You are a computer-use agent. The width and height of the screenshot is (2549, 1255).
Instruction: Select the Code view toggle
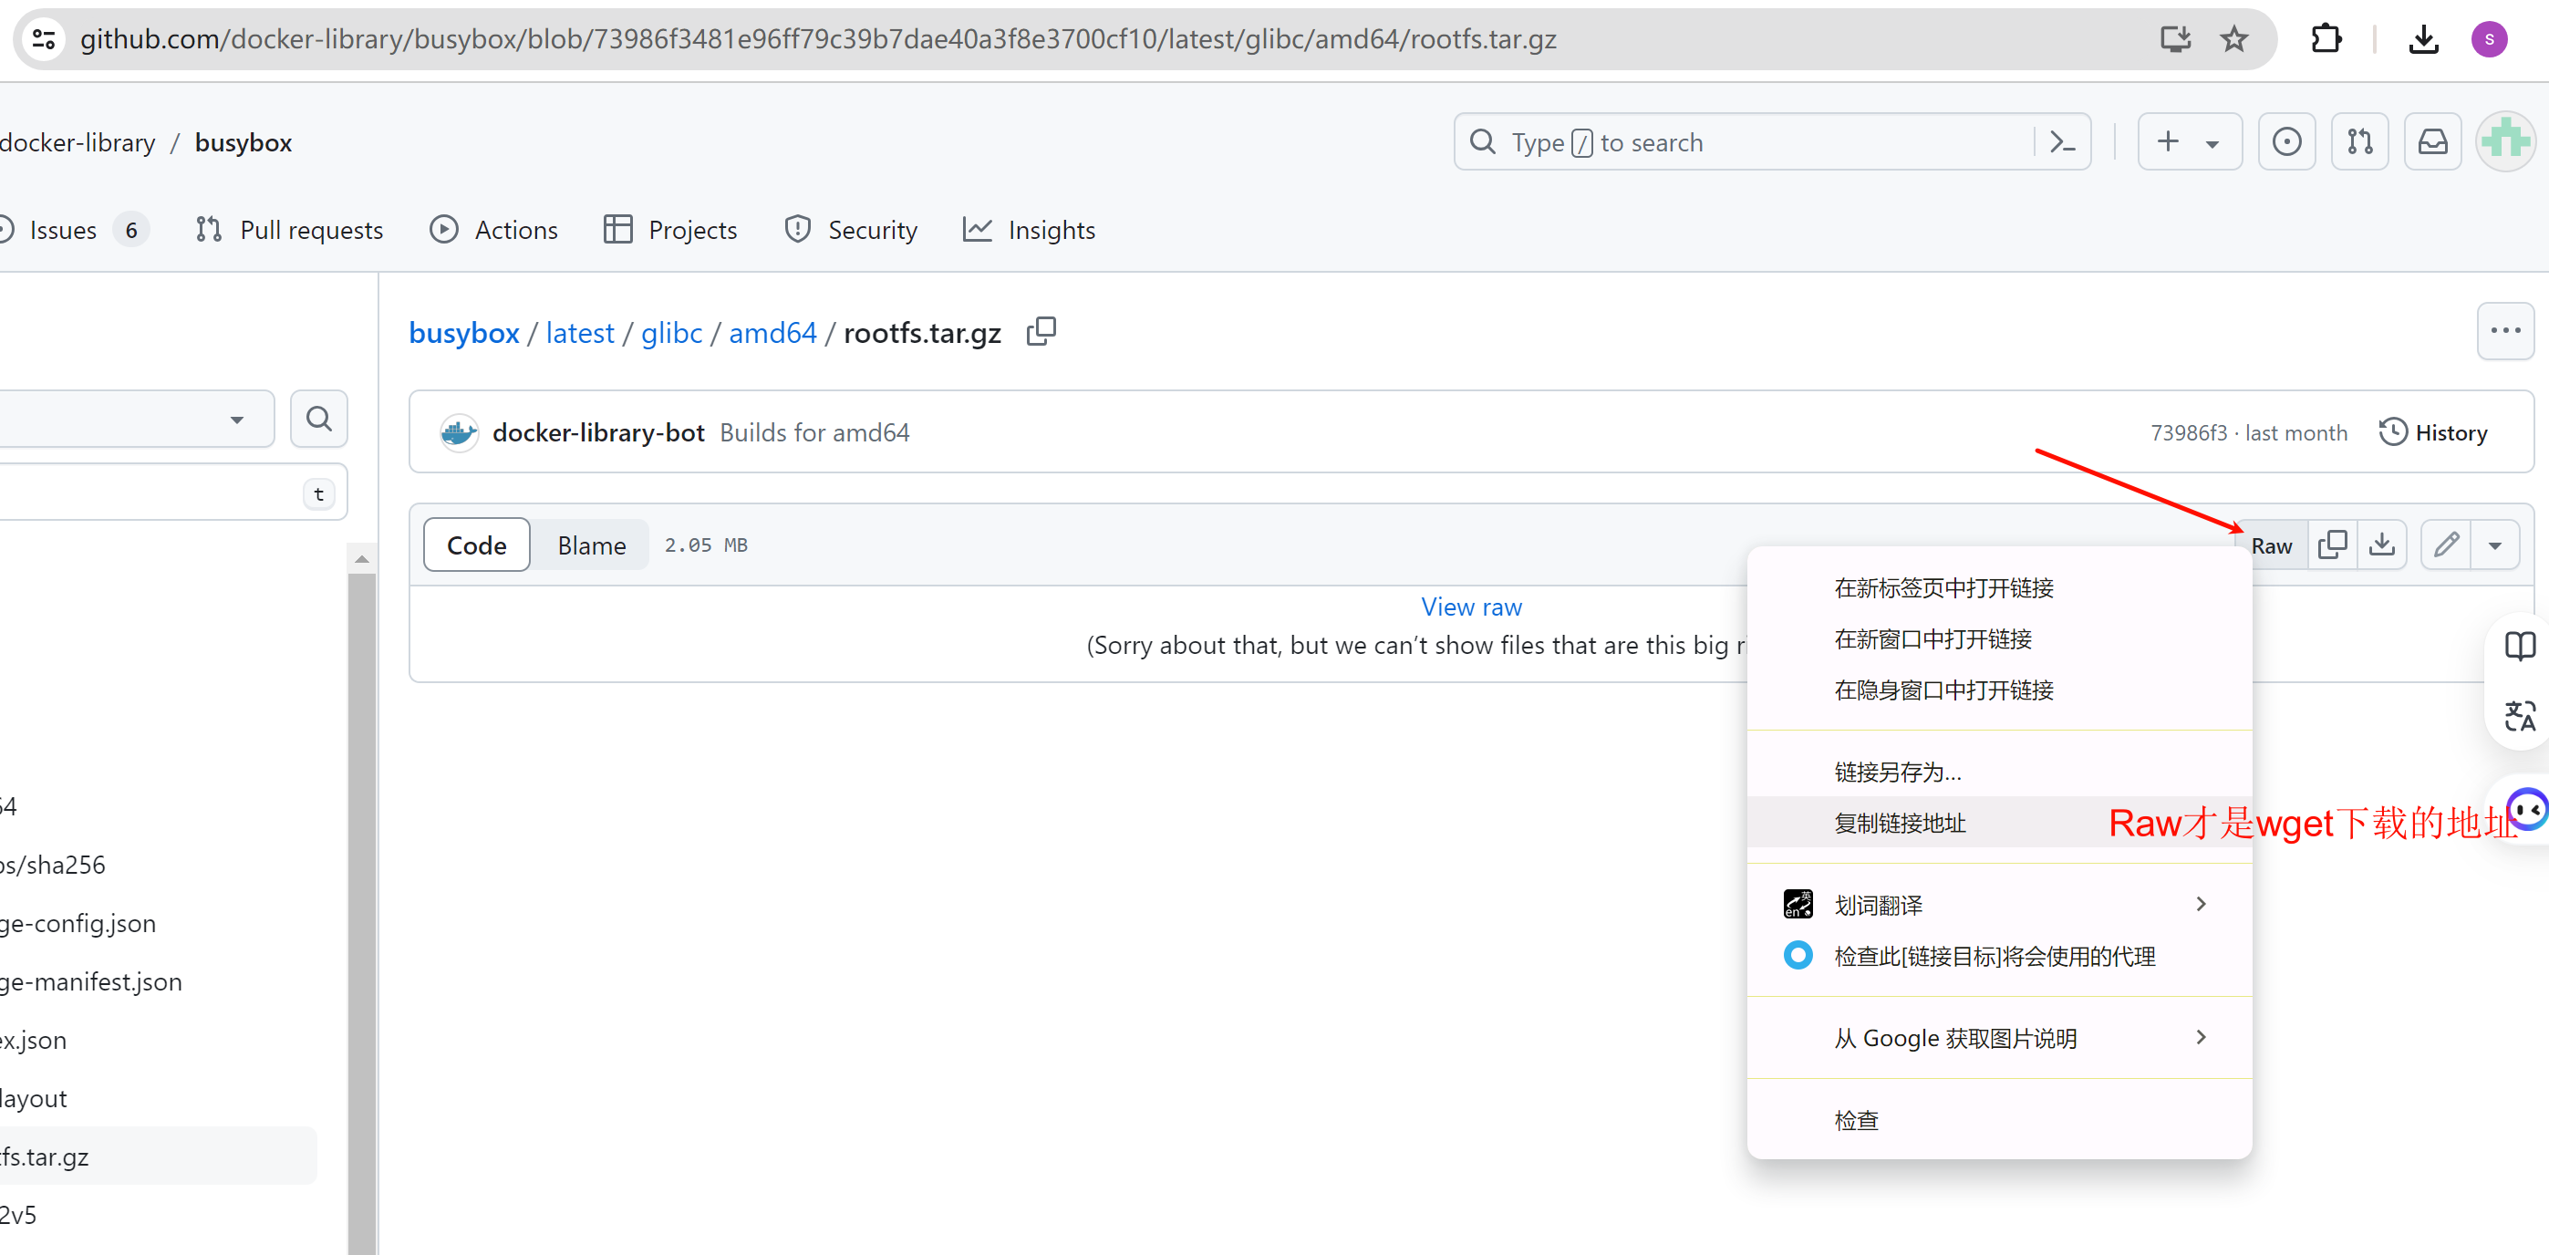click(x=476, y=545)
